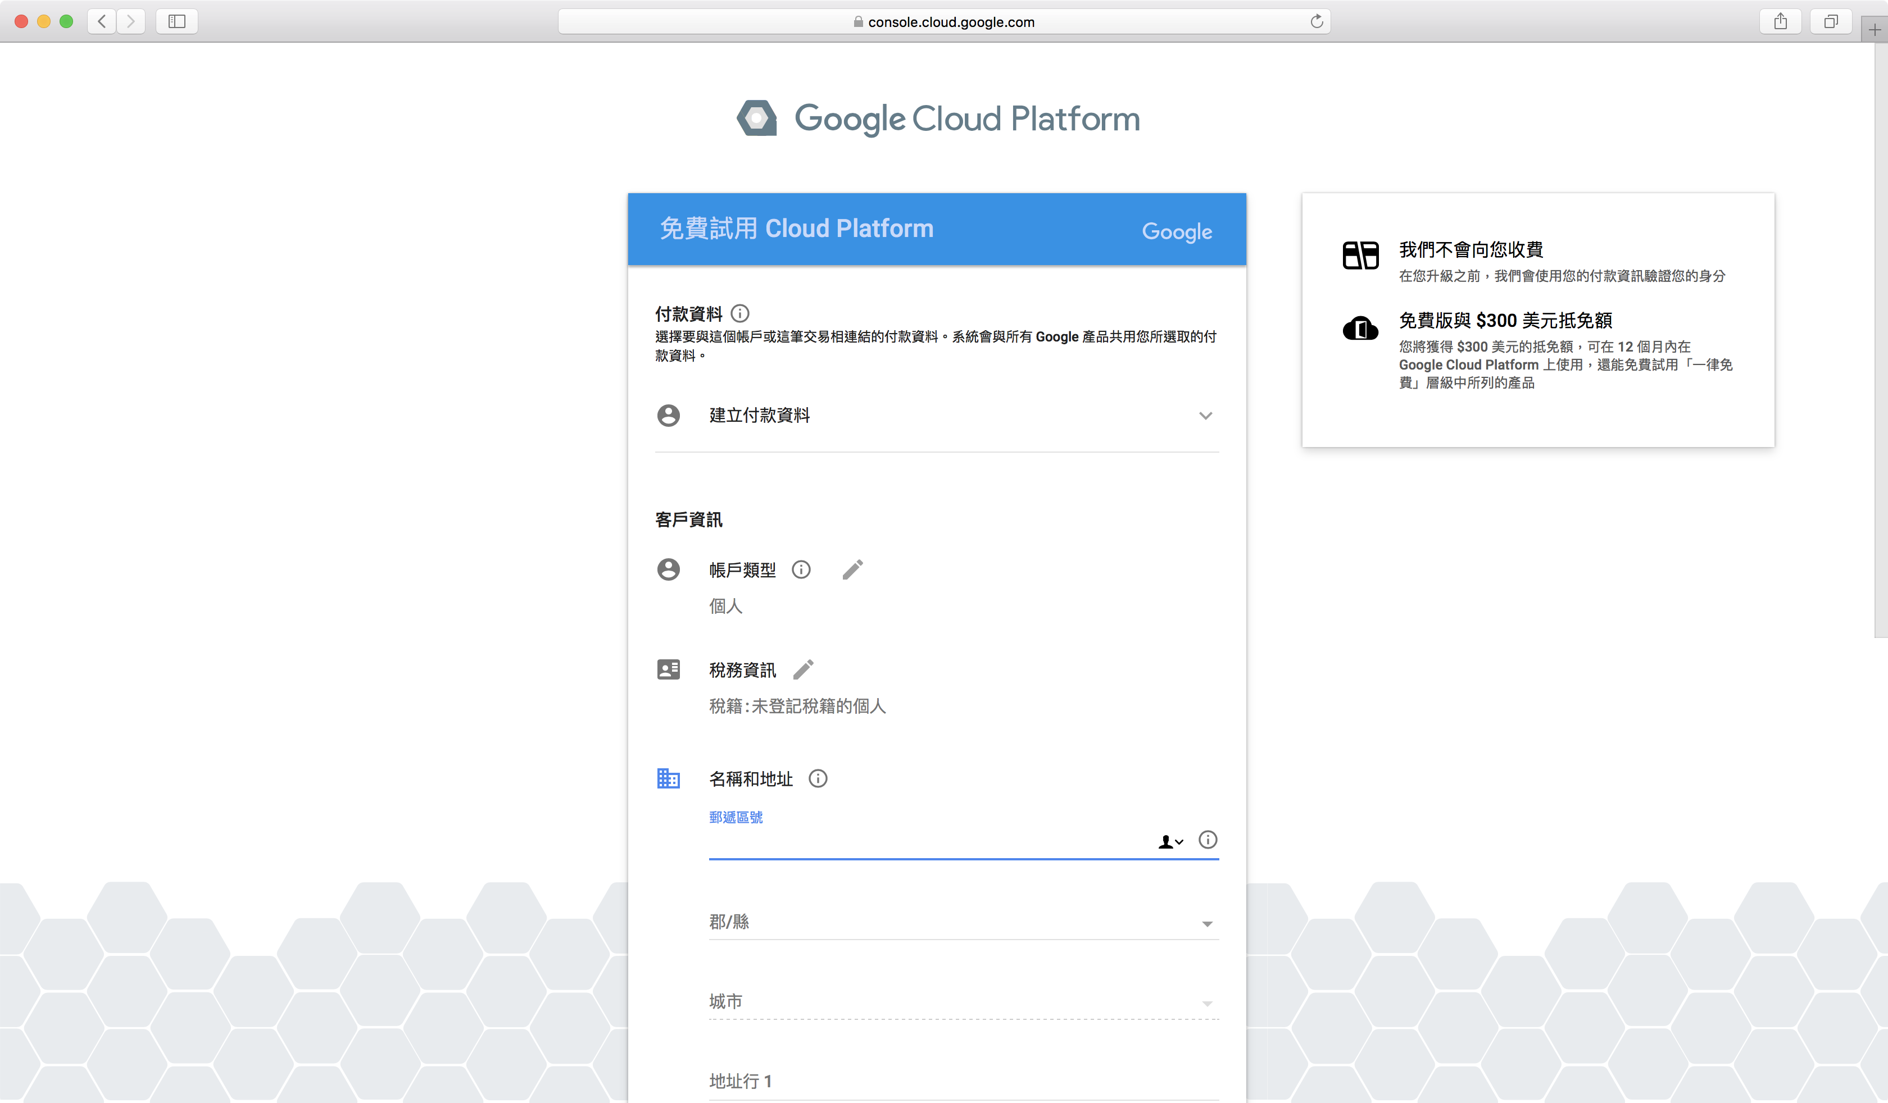Click the building icon beside 名稱和地址

coord(668,779)
